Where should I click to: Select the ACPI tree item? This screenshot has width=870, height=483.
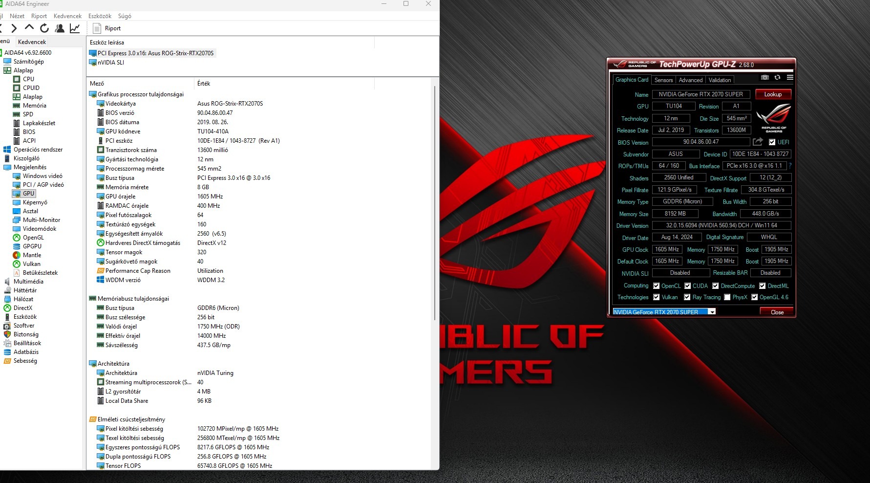pos(29,141)
